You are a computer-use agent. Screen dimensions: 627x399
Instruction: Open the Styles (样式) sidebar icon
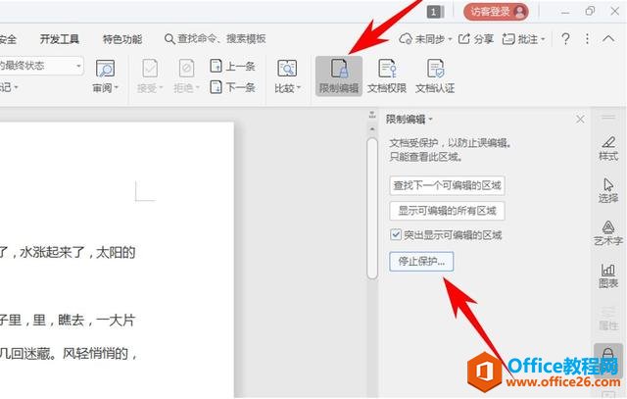pyautogui.click(x=608, y=148)
